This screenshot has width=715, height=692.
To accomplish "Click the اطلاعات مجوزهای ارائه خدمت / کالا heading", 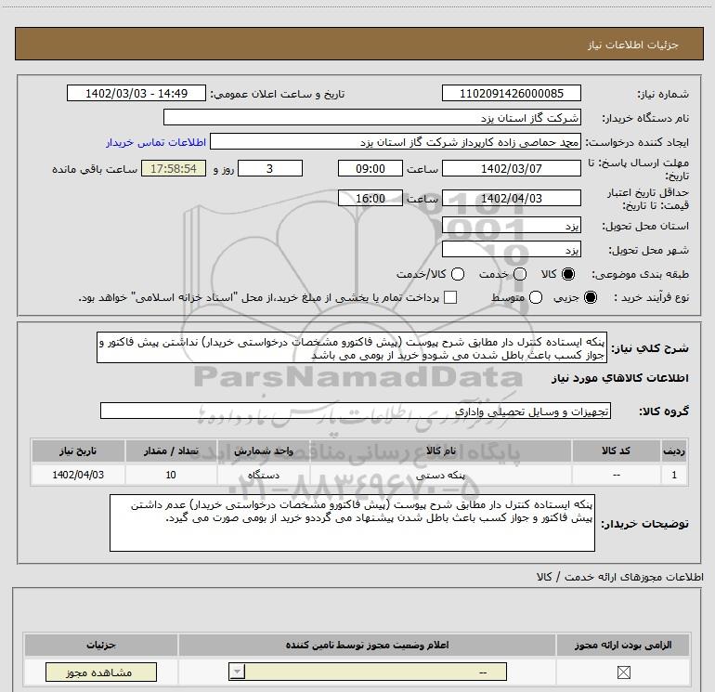I will [619, 577].
